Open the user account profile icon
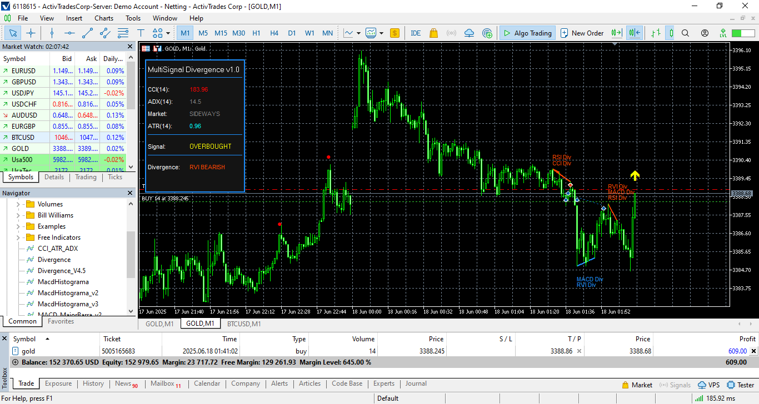 click(x=705, y=33)
